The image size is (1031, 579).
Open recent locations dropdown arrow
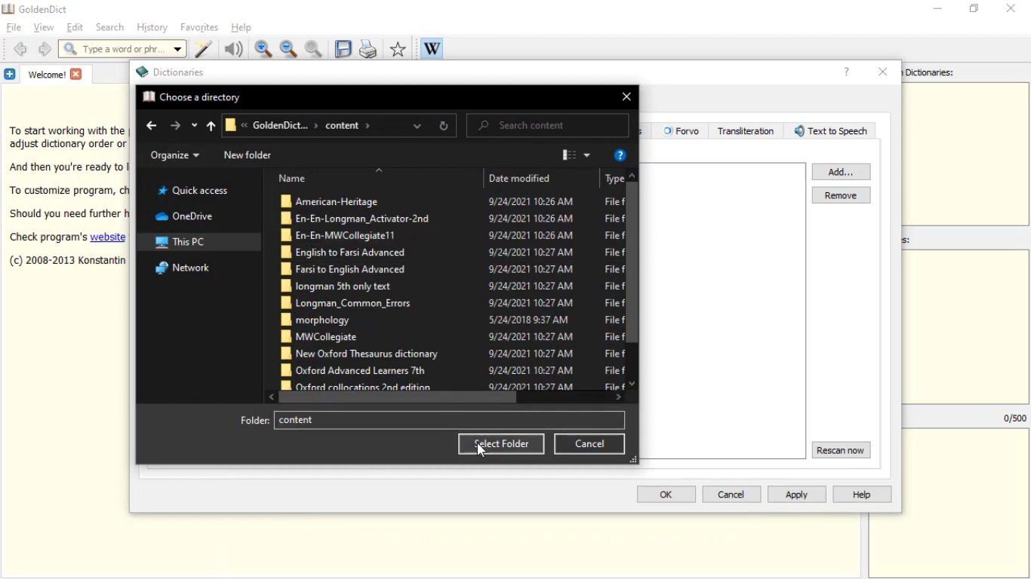194,126
